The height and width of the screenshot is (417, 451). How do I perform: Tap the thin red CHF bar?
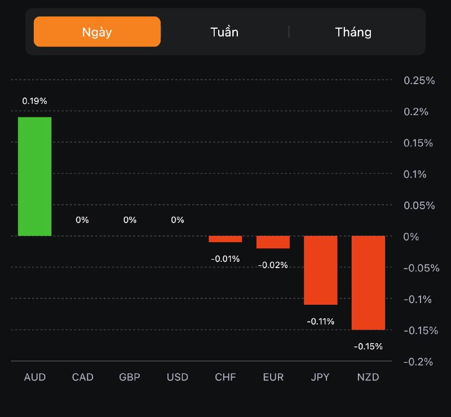pos(225,239)
